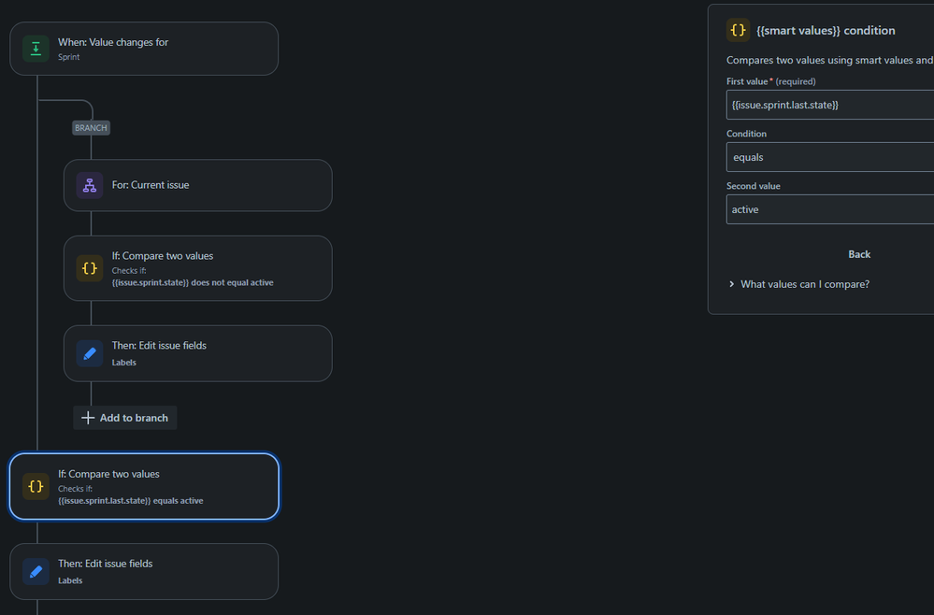Click the purple branch icon for Current issue
The width and height of the screenshot is (934, 615).
point(90,185)
